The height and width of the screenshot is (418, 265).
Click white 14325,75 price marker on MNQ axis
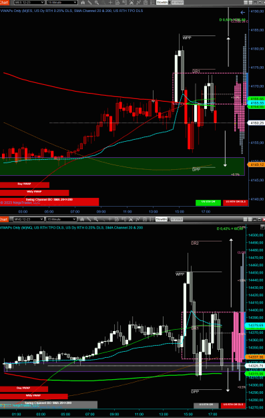[x=254, y=366]
